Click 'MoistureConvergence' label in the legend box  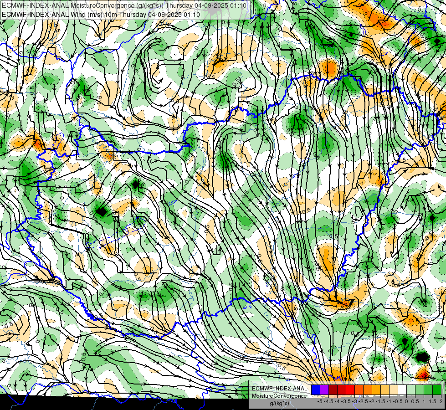(x=280, y=396)
